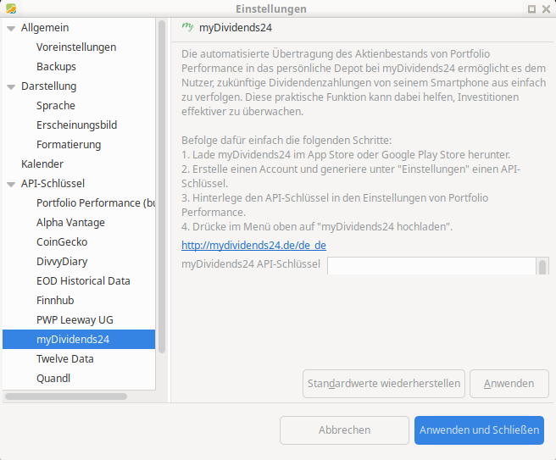Open Voreinstellungen settings page
Screen dimensions: 556x460
pyautogui.click(x=76, y=47)
